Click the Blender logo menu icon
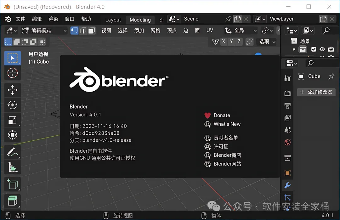Screen dimensions: 340x220 coord(8,19)
